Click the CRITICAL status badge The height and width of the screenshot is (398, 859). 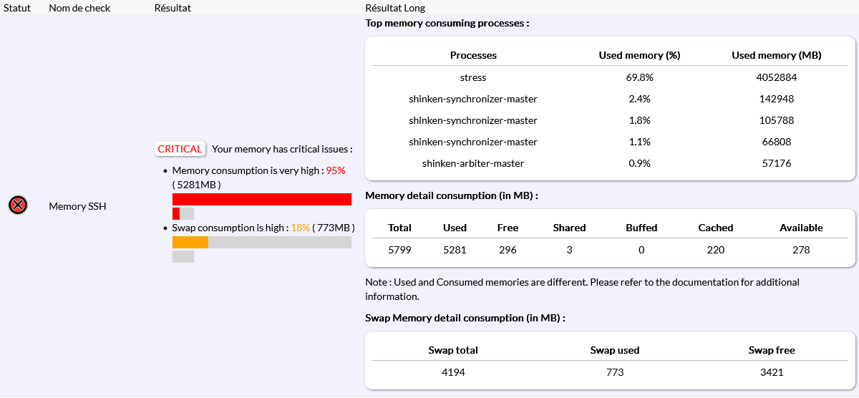click(x=180, y=149)
